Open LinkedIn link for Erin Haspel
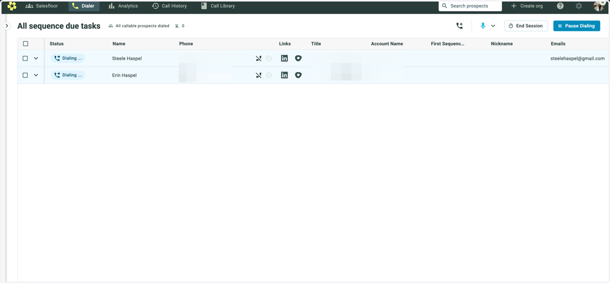The width and height of the screenshot is (610, 283). 285,75
